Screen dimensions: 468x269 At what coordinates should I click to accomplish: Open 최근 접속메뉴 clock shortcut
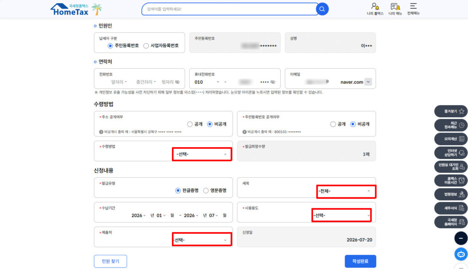point(451,125)
